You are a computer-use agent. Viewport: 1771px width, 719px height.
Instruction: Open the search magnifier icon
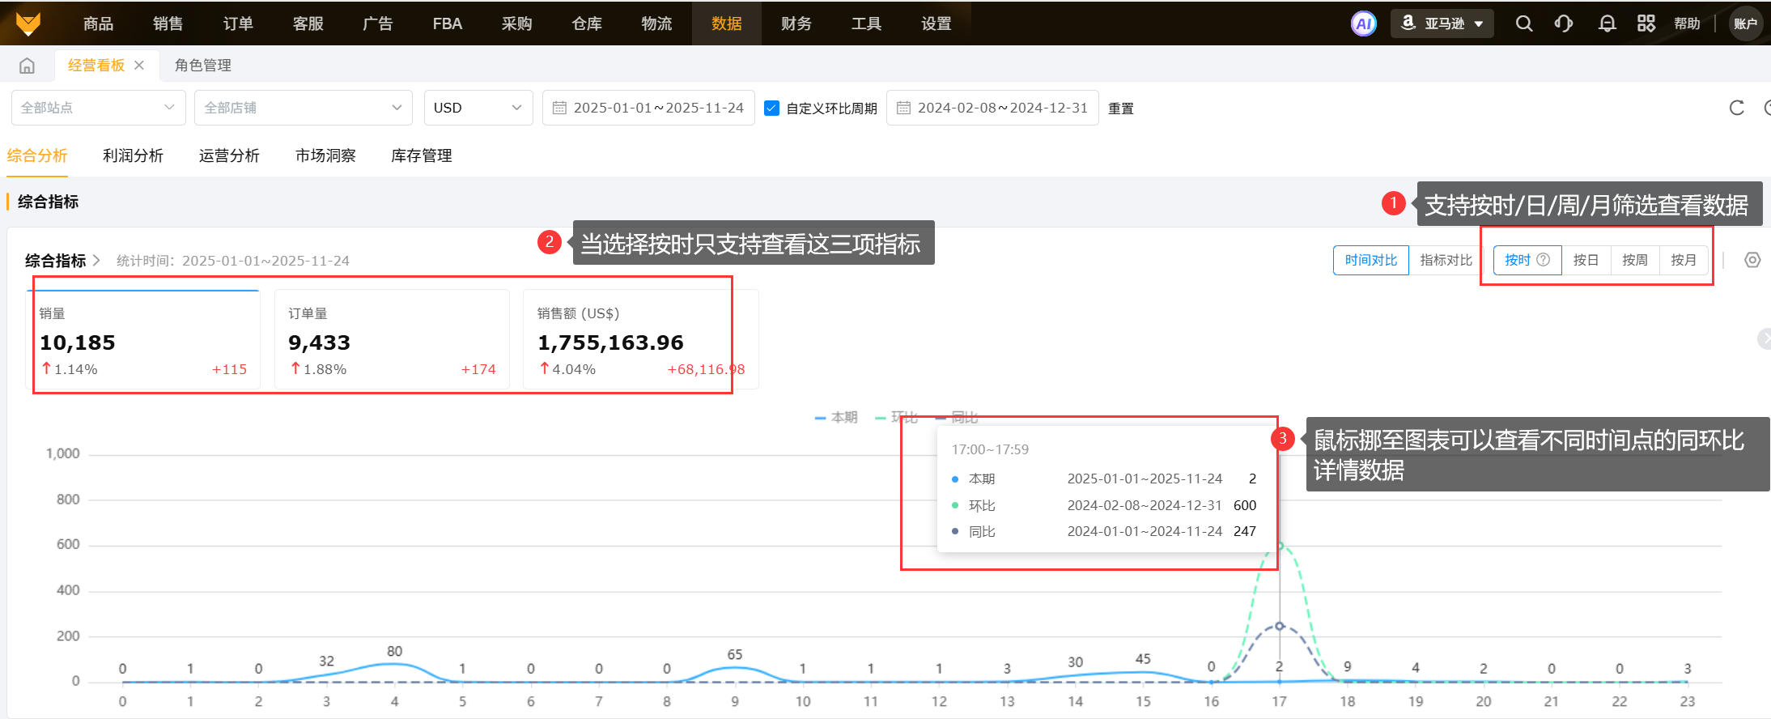coord(1523,23)
